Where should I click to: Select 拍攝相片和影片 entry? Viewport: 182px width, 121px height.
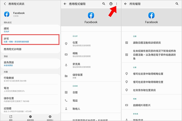pyautogui.click(x=151, y=105)
